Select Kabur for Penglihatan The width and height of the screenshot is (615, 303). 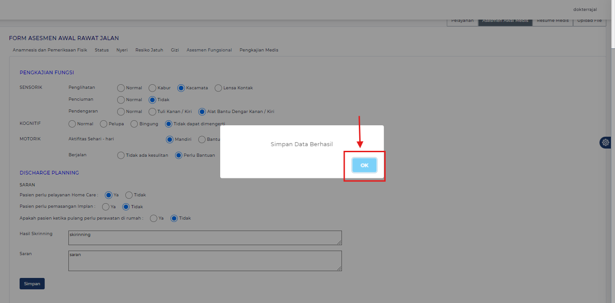152,88
